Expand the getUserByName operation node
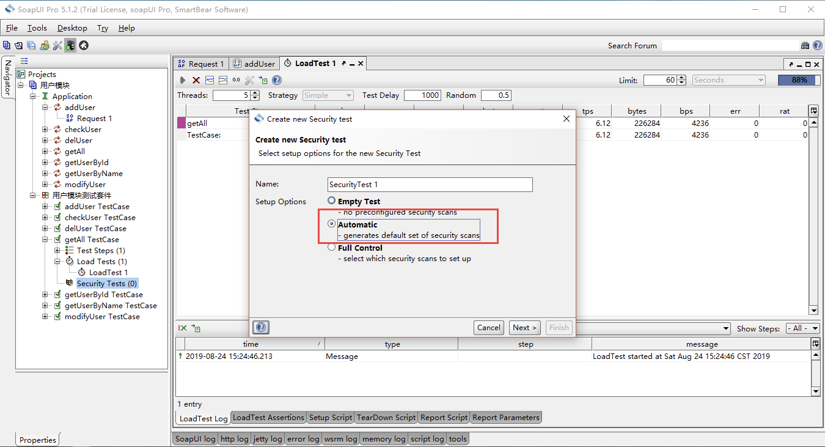Viewport: 825px width, 447px height. click(x=45, y=174)
